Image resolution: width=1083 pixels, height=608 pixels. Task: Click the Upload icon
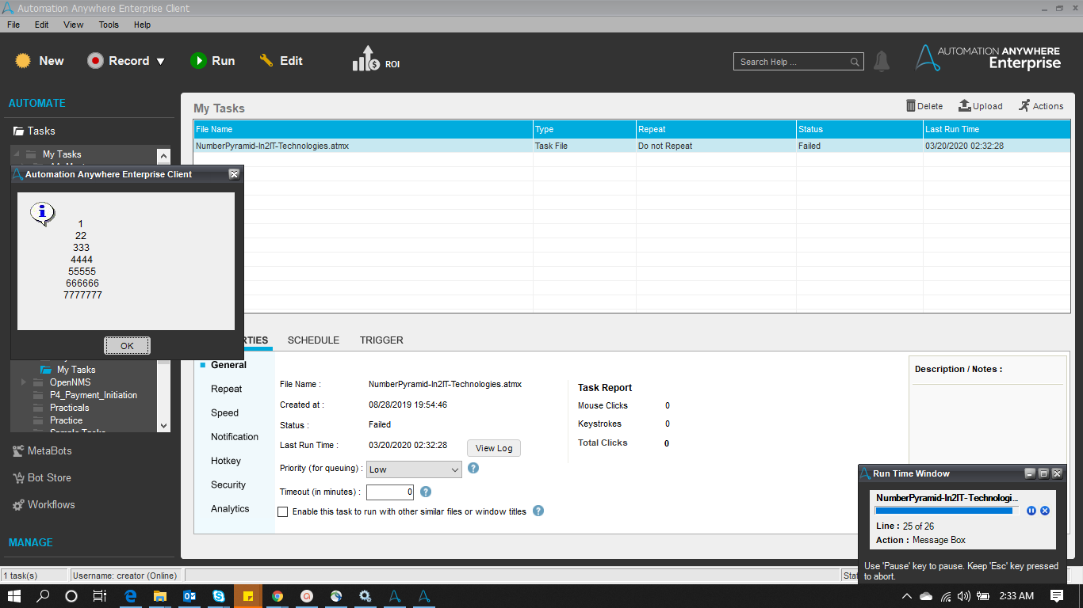(965, 106)
